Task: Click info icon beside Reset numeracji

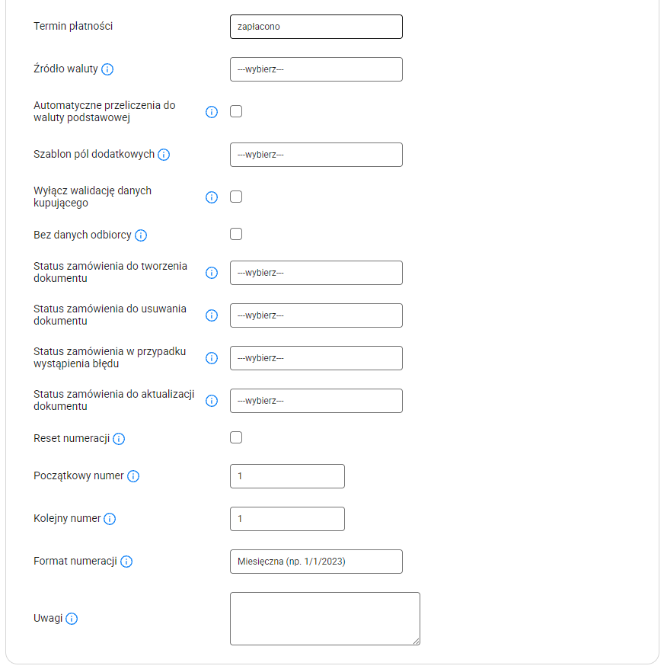Action: (x=119, y=439)
